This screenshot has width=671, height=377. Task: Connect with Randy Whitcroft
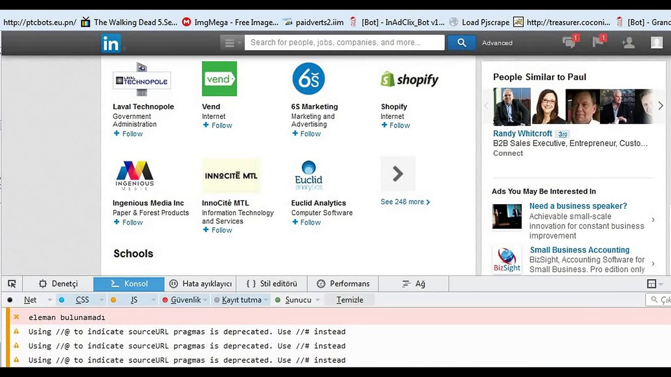[x=508, y=153]
